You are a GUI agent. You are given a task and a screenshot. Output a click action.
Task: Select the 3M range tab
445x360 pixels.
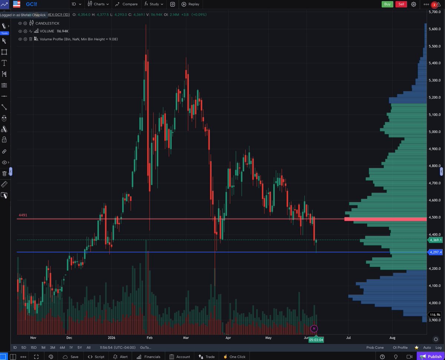(53, 347)
